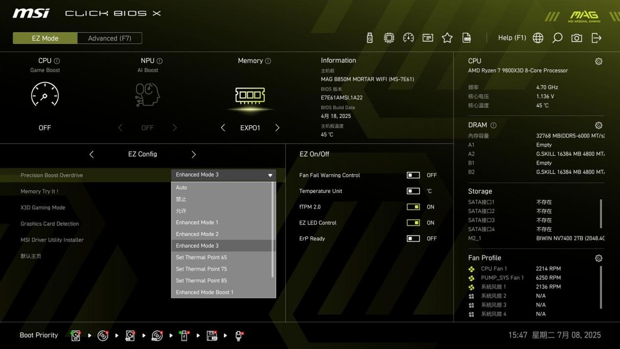The width and height of the screenshot is (620, 349).
Task: Toggle the EZ LED Control switch
Action: click(413, 223)
